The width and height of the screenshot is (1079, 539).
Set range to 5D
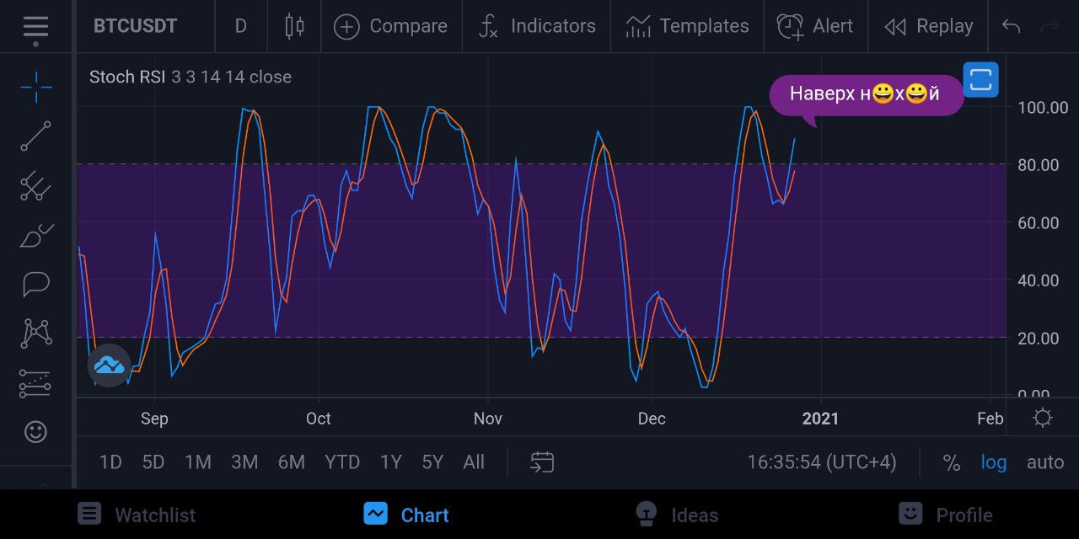click(x=153, y=462)
